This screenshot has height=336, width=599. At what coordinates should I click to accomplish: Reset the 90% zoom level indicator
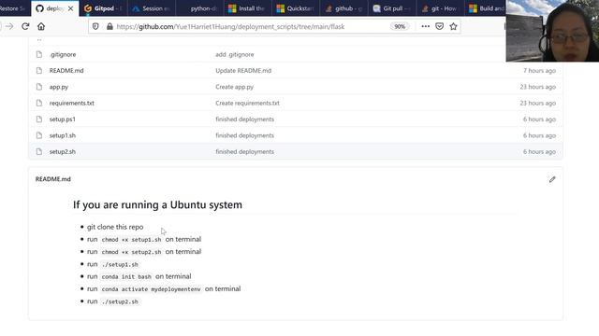point(400,26)
